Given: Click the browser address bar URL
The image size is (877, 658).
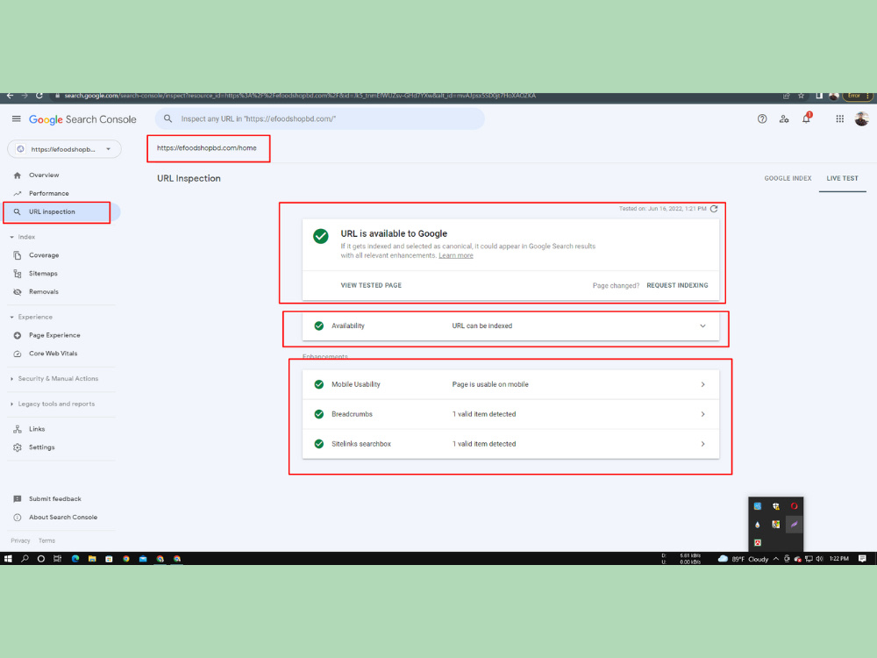Looking at the screenshot, I should (300, 96).
